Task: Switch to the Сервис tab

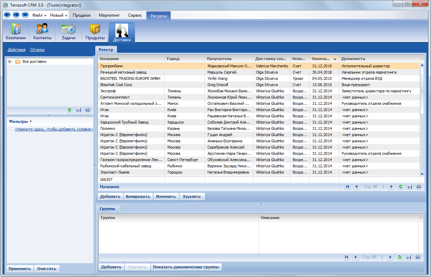Action: 135,15
